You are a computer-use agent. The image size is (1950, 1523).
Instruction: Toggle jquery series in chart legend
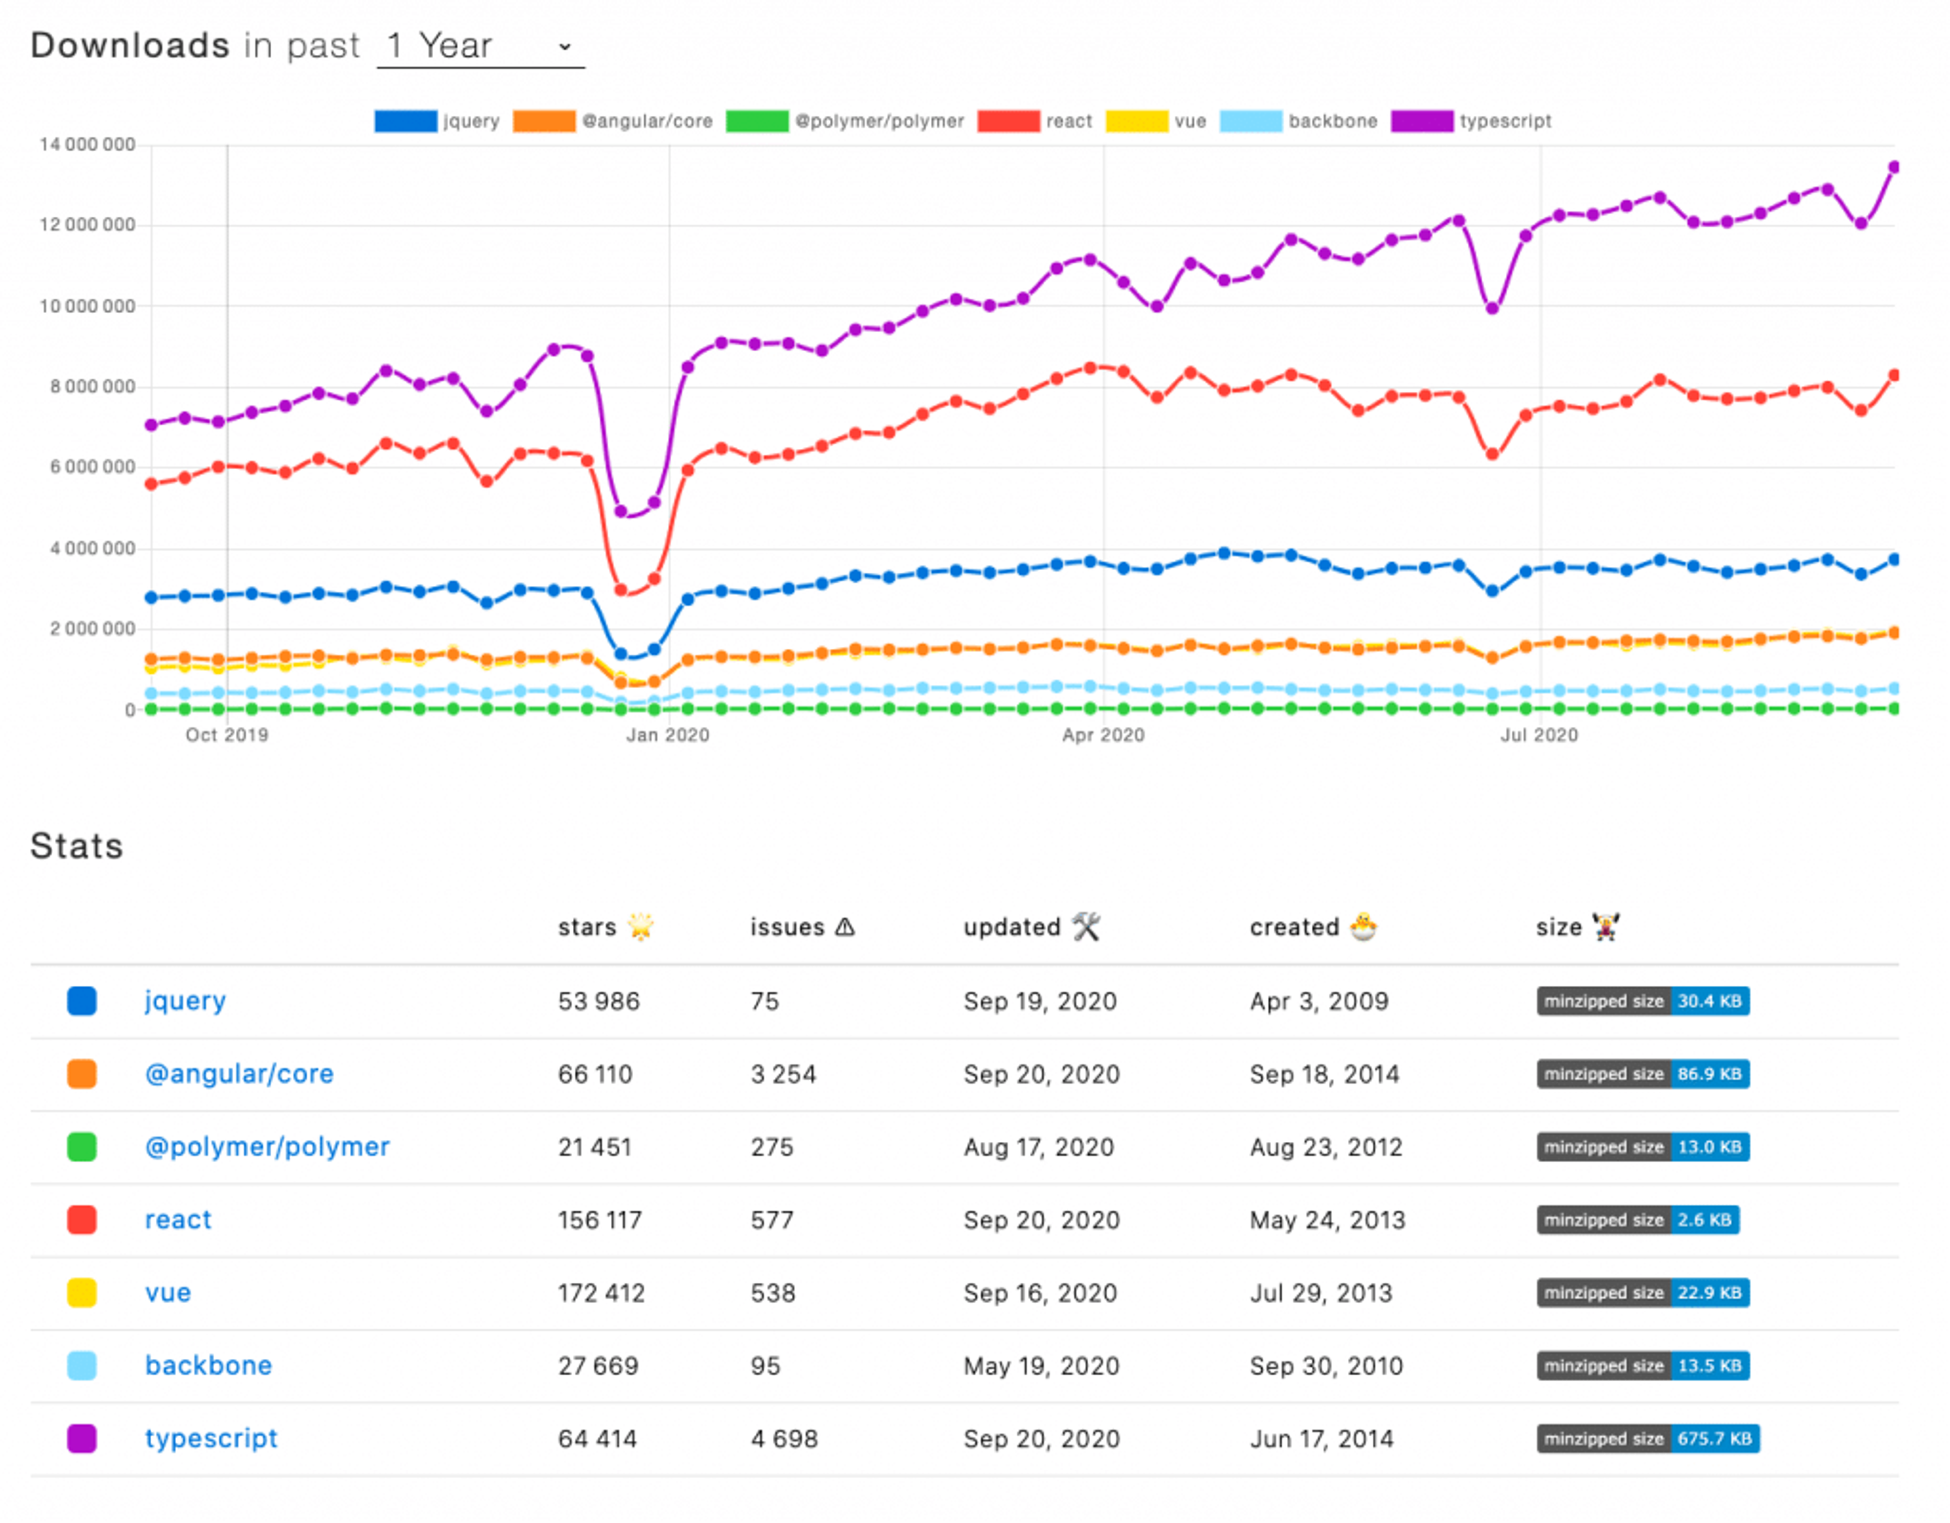tap(437, 121)
